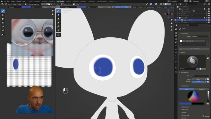This screenshot has height=119, width=211.
Task: Select the Draw tool in image editor toolbar
Action: (3, 11)
